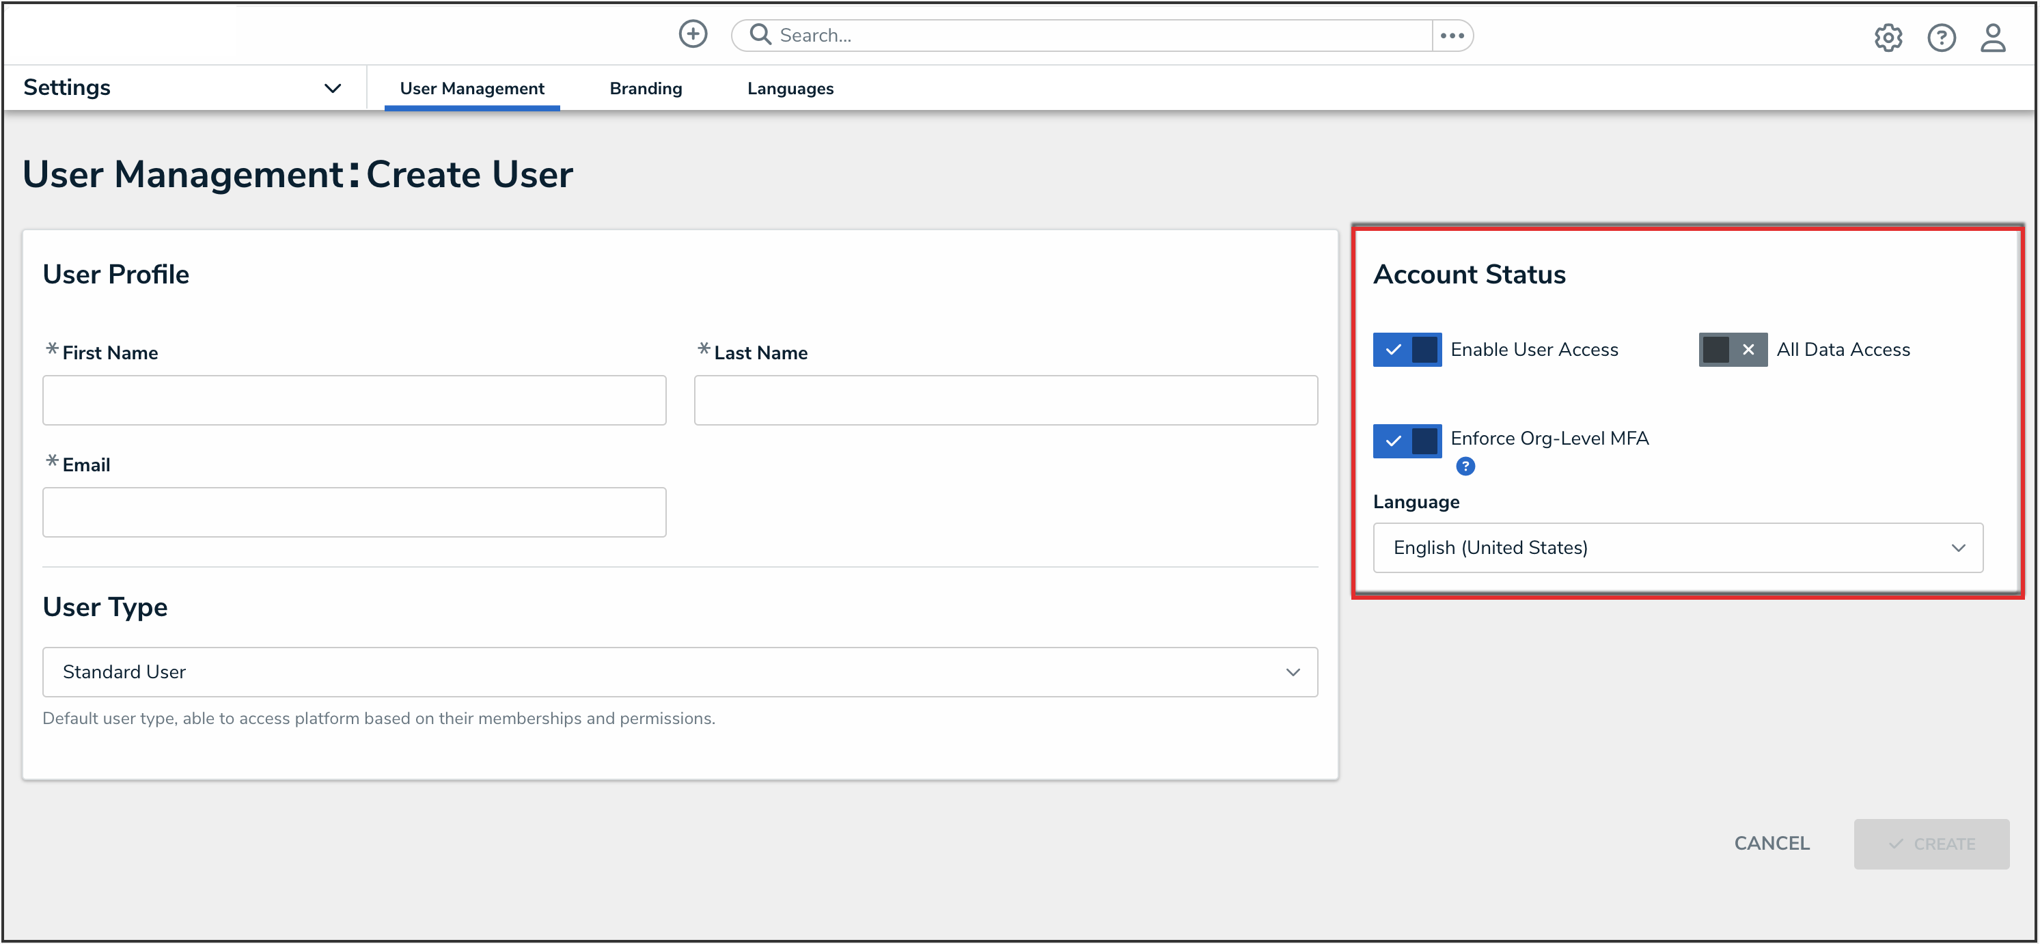The height and width of the screenshot is (944, 2040).
Task: Click the Cancel button
Action: click(x=1771, y=844)
